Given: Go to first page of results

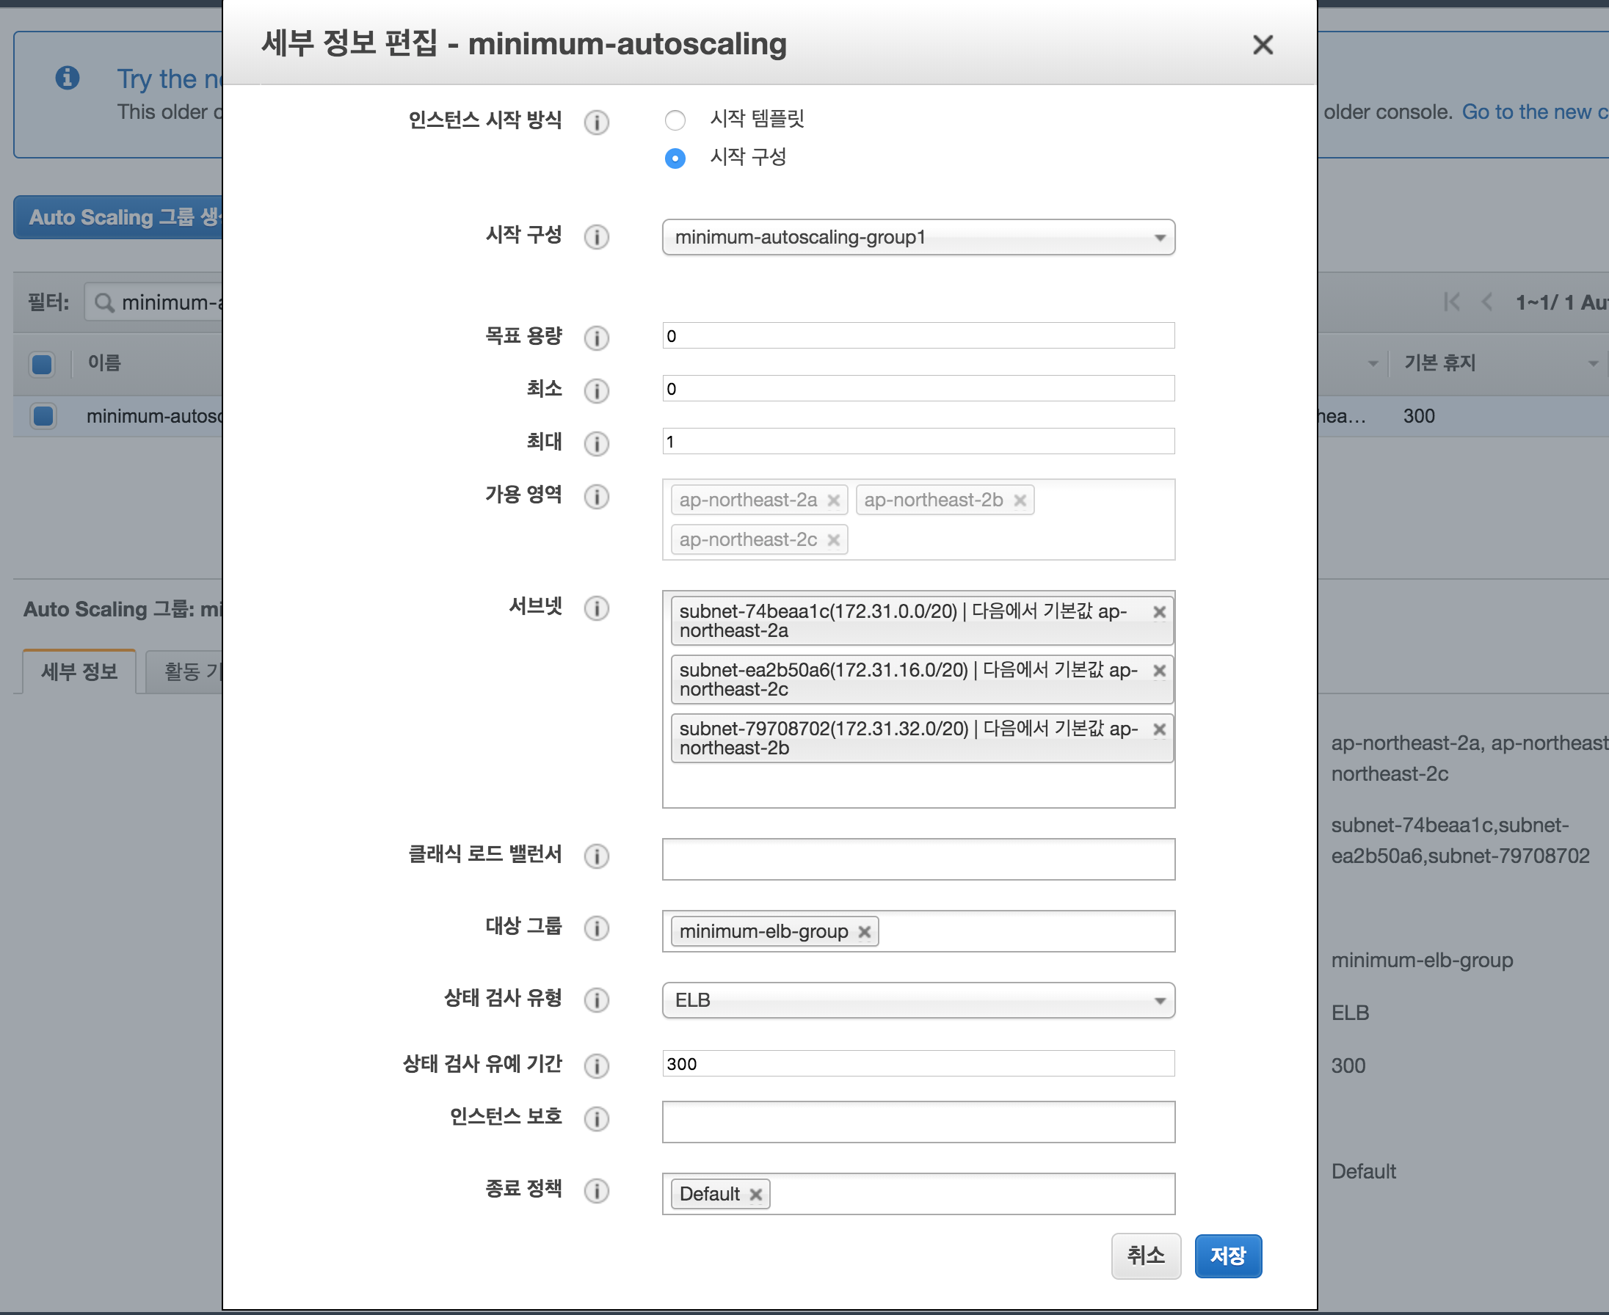Looking at the screenshot, I should tap(1451, 302).
